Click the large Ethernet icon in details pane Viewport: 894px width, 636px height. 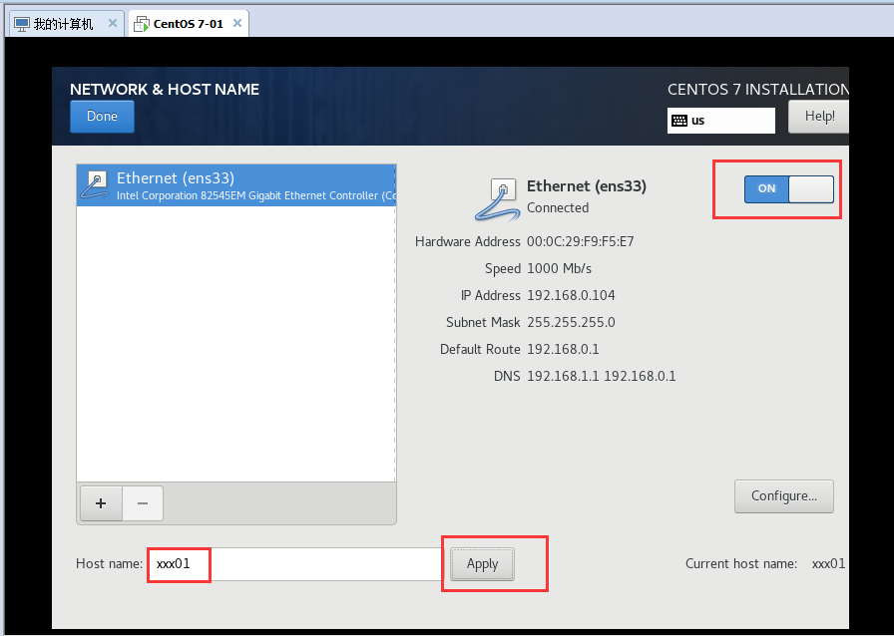[x=497, y=199]
